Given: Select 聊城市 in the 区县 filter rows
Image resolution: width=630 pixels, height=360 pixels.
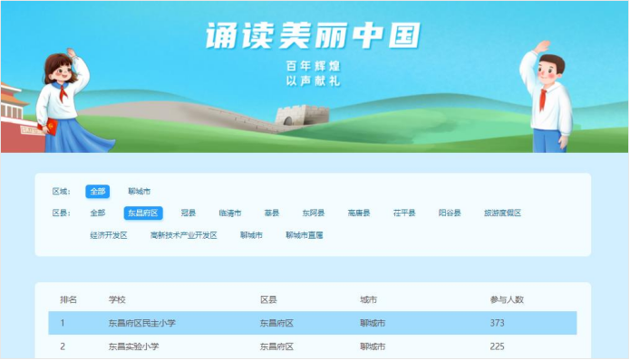Looking at the screenshot, I should click(x=251, y=235).
